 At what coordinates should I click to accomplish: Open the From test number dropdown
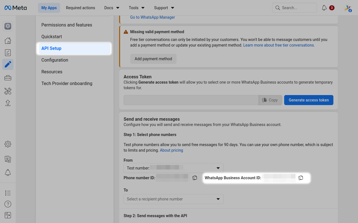pyautogui.click(x=174, y=168)
